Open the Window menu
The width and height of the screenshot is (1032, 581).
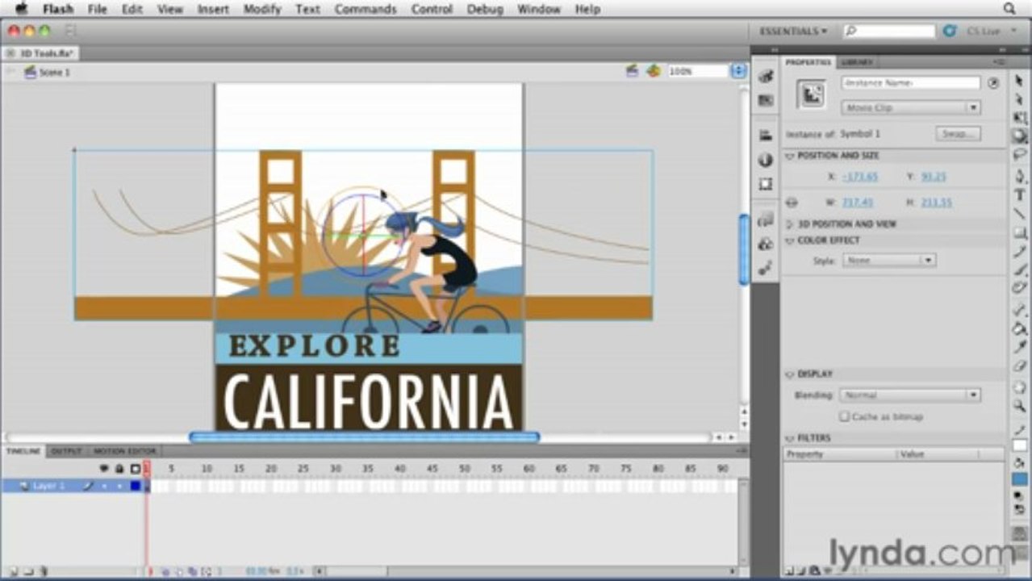pyautogui.click(x=538, y=9)
